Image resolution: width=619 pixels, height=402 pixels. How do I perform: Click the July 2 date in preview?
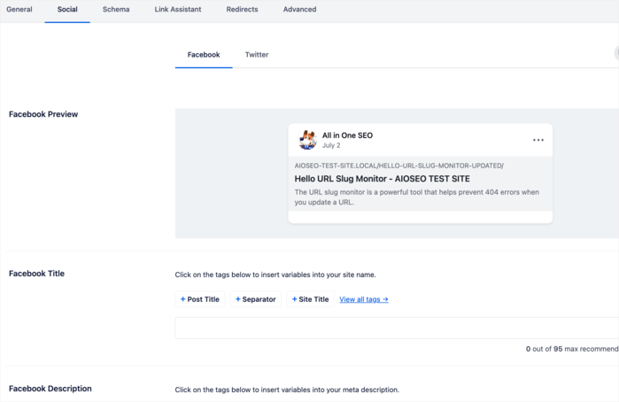pyautogui.click(x=331, y=145)
